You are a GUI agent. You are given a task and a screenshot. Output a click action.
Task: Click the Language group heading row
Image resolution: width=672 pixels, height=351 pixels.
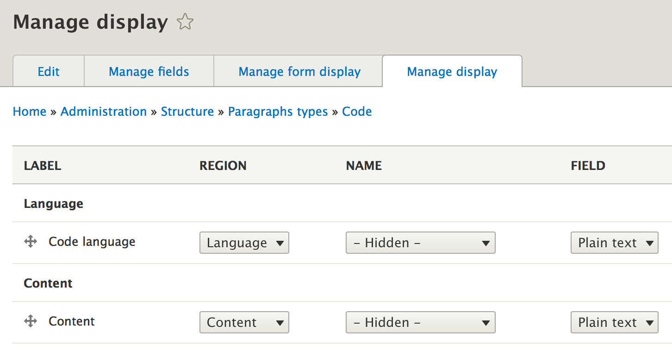(x=53, y=203)
